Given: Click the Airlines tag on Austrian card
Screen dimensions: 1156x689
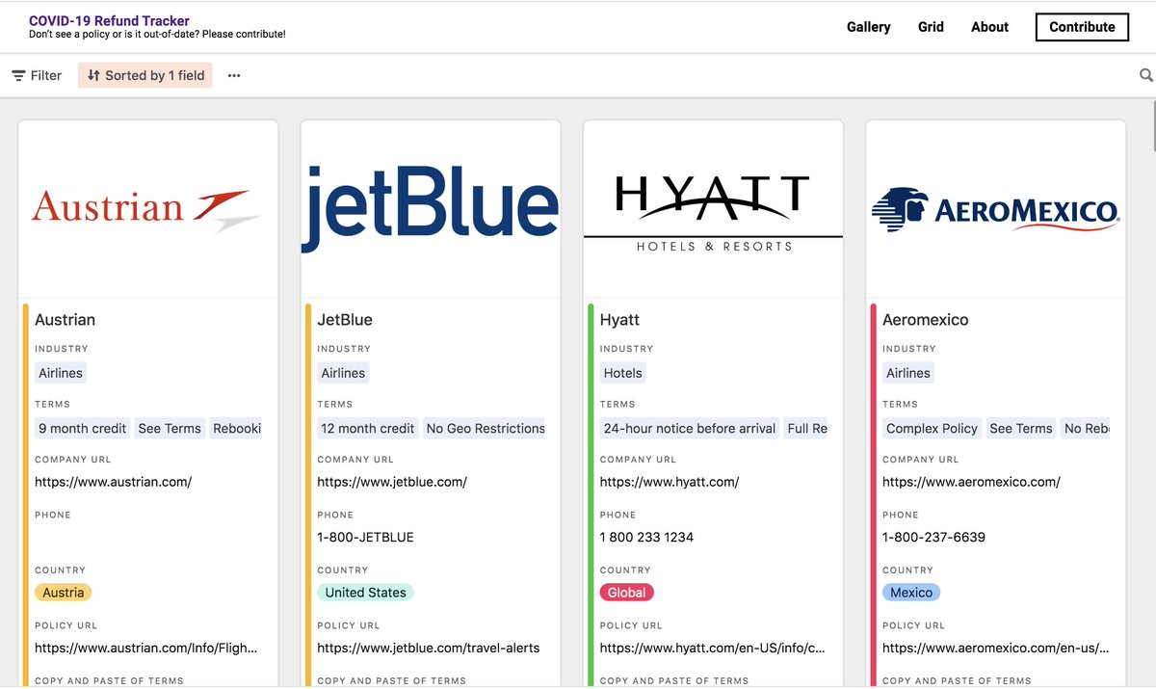Looking at the screenshot, I should tap(61, 373).
